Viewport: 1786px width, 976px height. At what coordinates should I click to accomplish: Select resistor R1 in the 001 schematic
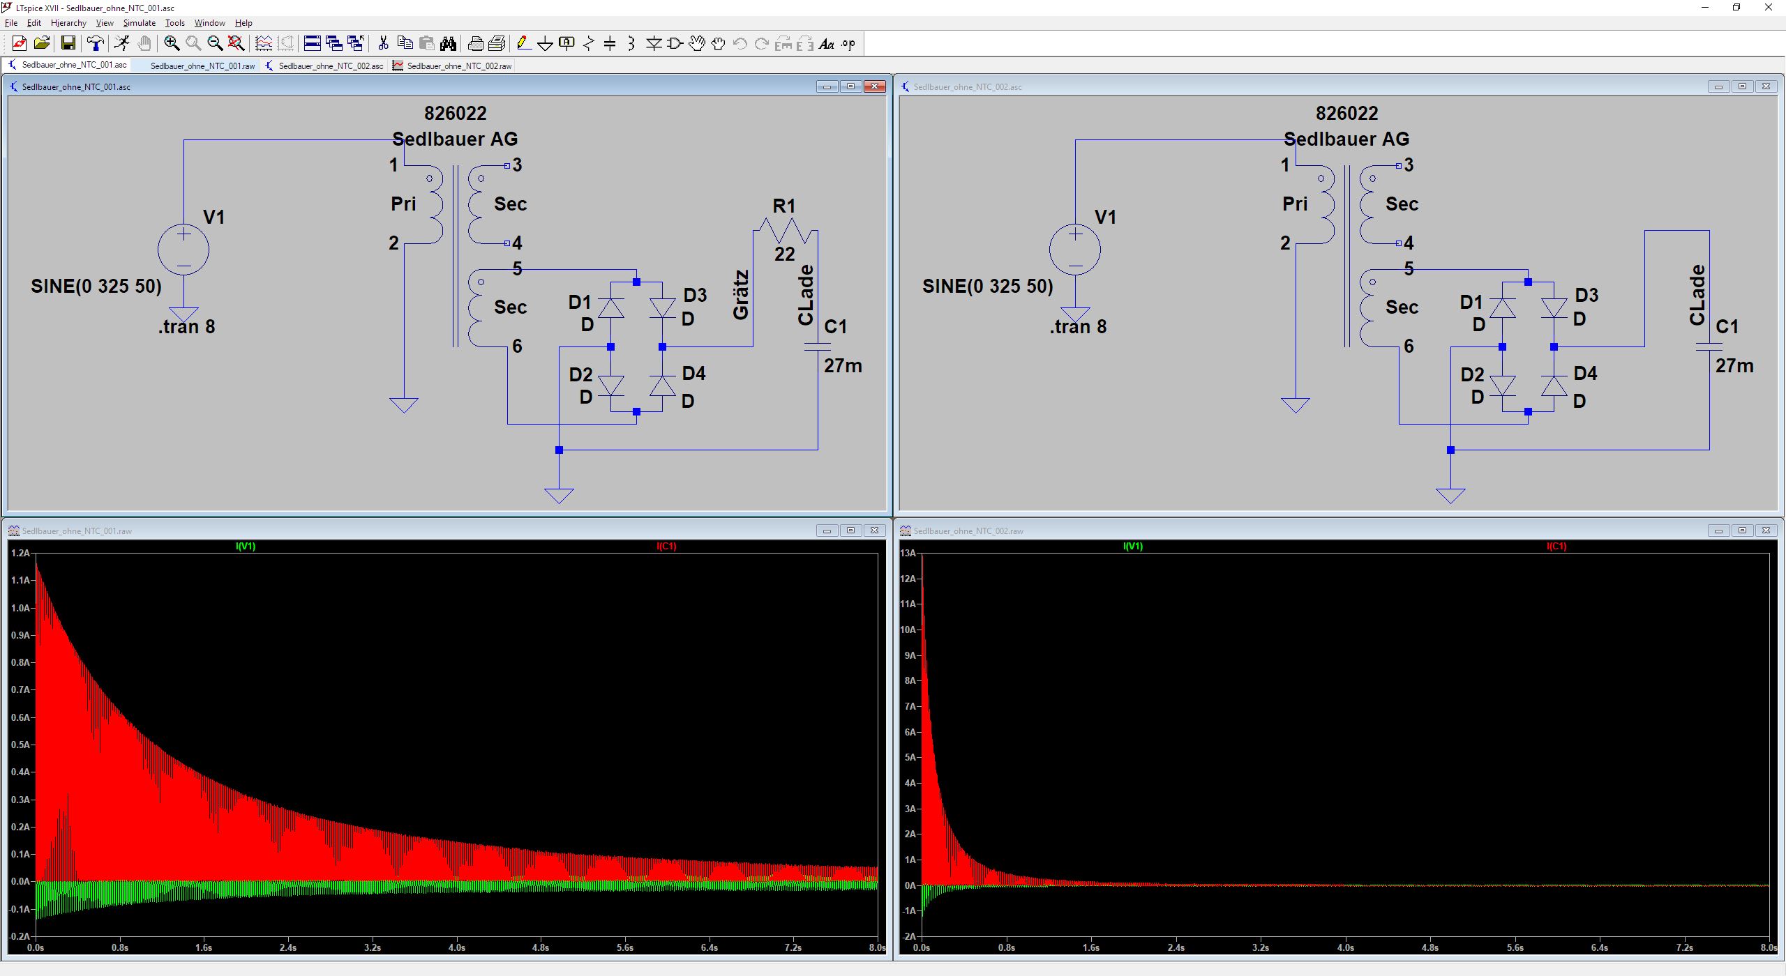point(785,230)
